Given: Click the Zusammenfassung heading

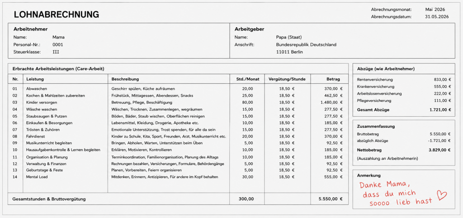Looking at the screenshot, I should pos(376,126).
